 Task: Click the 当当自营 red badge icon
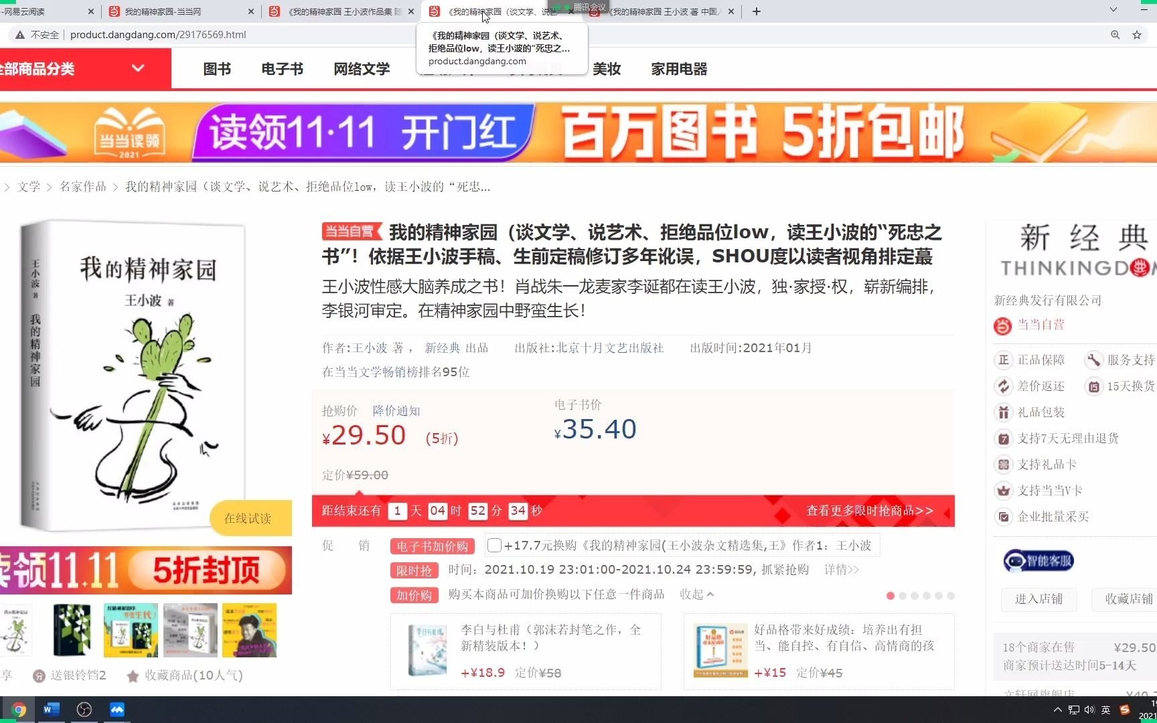pos(1002,326)
